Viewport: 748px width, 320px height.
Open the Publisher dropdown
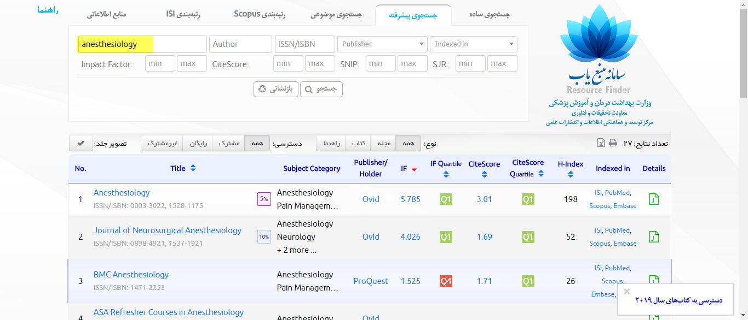[382, 44]
